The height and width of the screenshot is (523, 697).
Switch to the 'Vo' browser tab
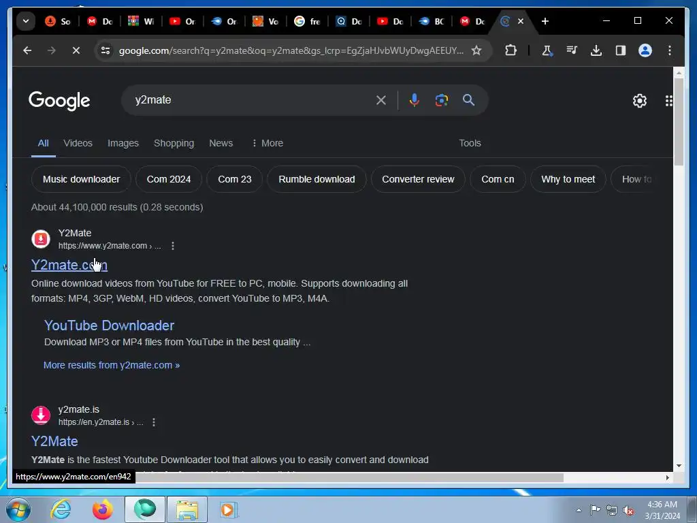click(x=266, y=21)
